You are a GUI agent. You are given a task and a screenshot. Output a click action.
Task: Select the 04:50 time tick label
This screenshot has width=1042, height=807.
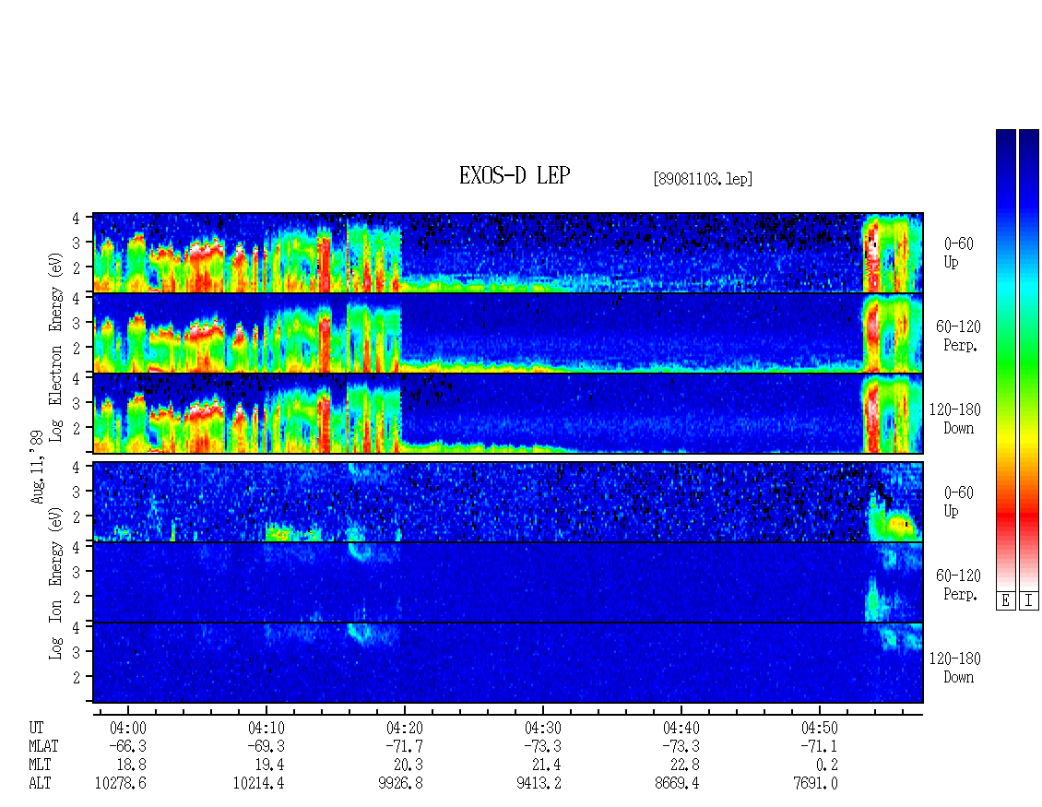(820, 729)
